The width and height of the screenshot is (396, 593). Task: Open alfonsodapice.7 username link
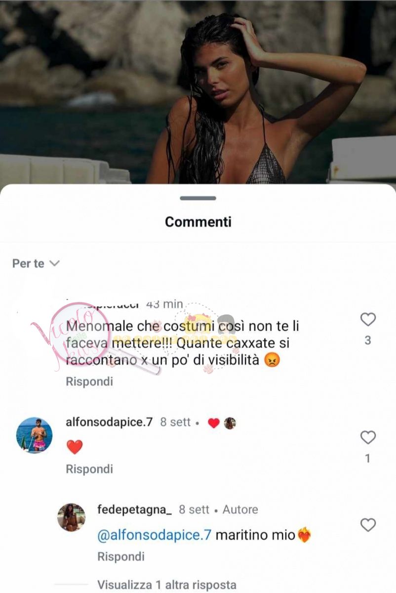(109, 422)
